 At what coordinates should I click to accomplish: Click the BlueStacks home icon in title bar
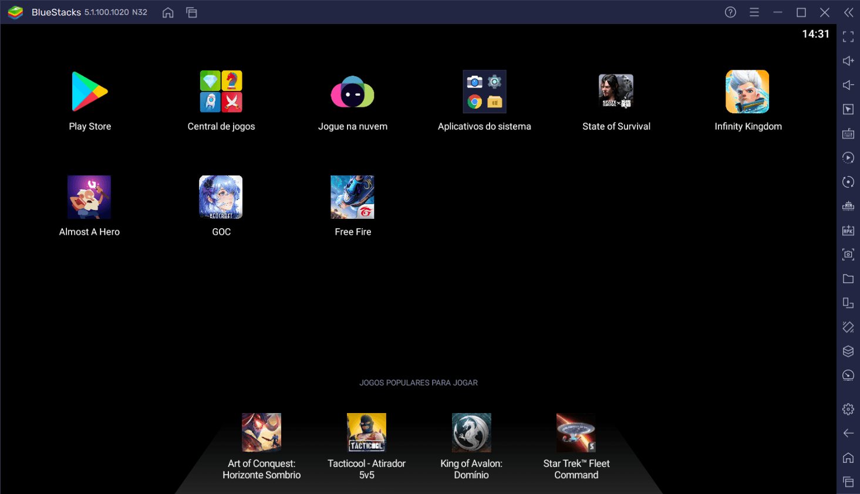coord(168,12)
